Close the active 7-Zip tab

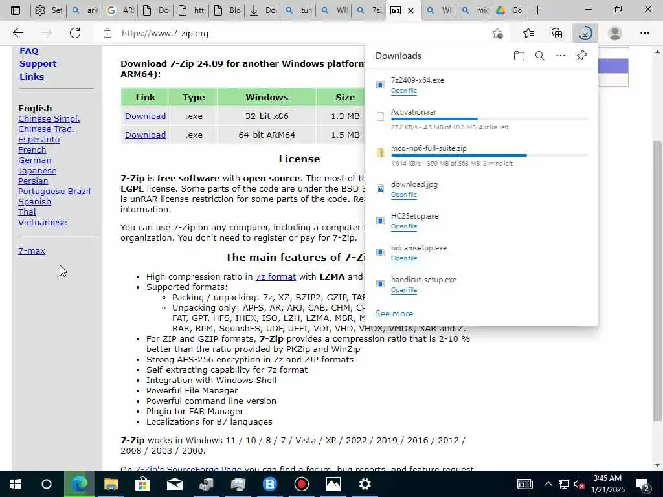click(x=410, y=10)
